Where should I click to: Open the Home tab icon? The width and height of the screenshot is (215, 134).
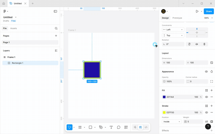tap(4, 3)
